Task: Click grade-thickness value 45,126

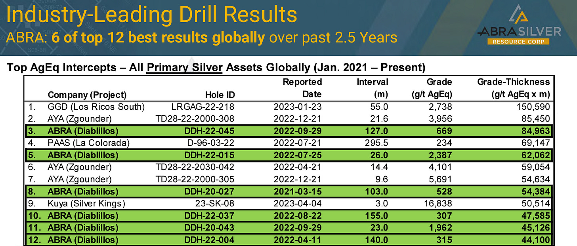Action: click(535, 228)
